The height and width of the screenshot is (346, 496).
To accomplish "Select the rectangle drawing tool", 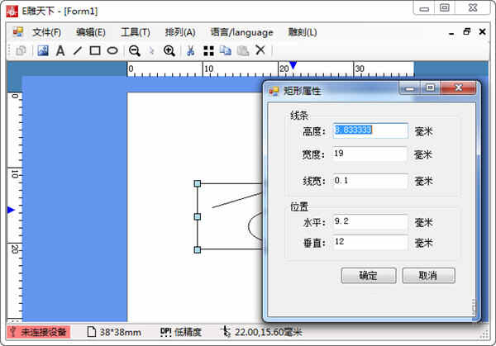I will 95,50.
